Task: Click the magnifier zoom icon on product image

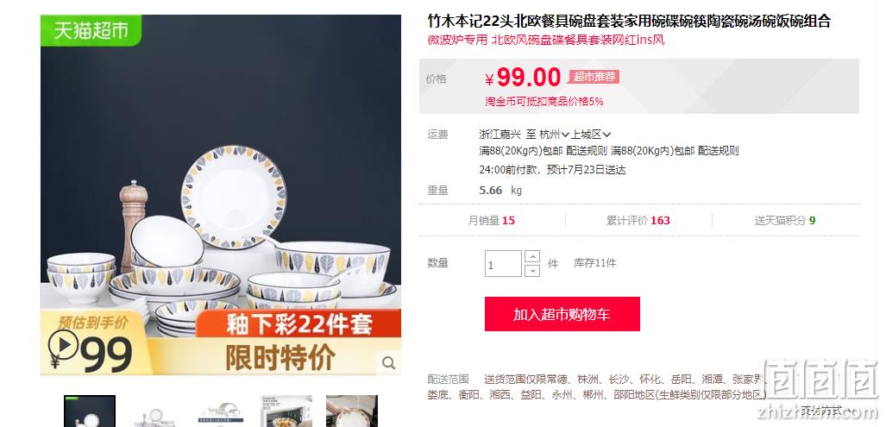Action: pyautogui.click(x=389, y=362)
